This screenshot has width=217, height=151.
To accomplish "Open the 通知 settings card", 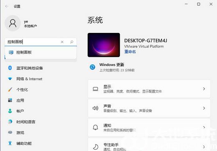I will [x=149, y=128].
